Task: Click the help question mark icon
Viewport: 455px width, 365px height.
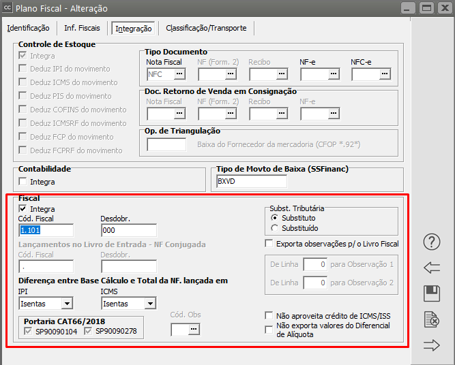Action: point(431,242)
